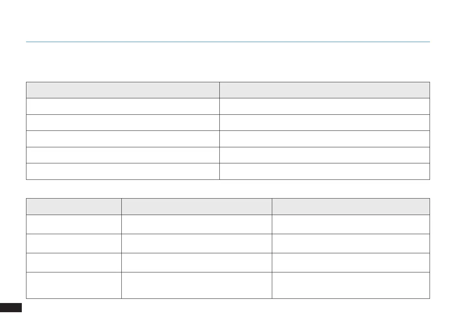The width and height of the screenshot is (456, 321).
Task: Click the tall bottom-right cell, lower table
Action: point(350,285)
